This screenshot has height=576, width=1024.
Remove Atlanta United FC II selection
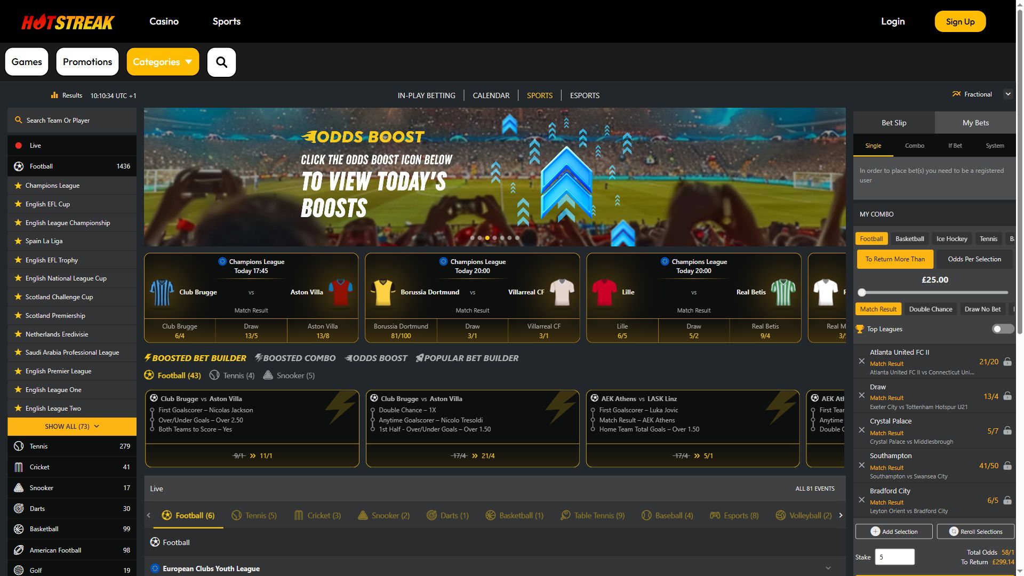pos(861,361)
